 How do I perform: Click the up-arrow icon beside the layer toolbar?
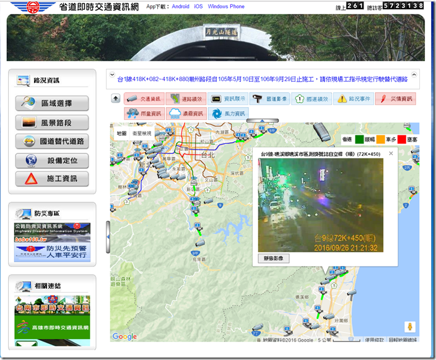(x=116, y=98)
